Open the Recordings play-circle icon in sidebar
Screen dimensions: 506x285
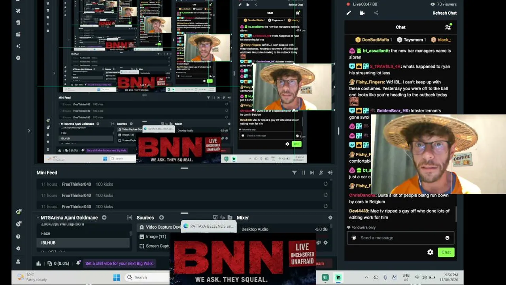click(x=18, y=58)
